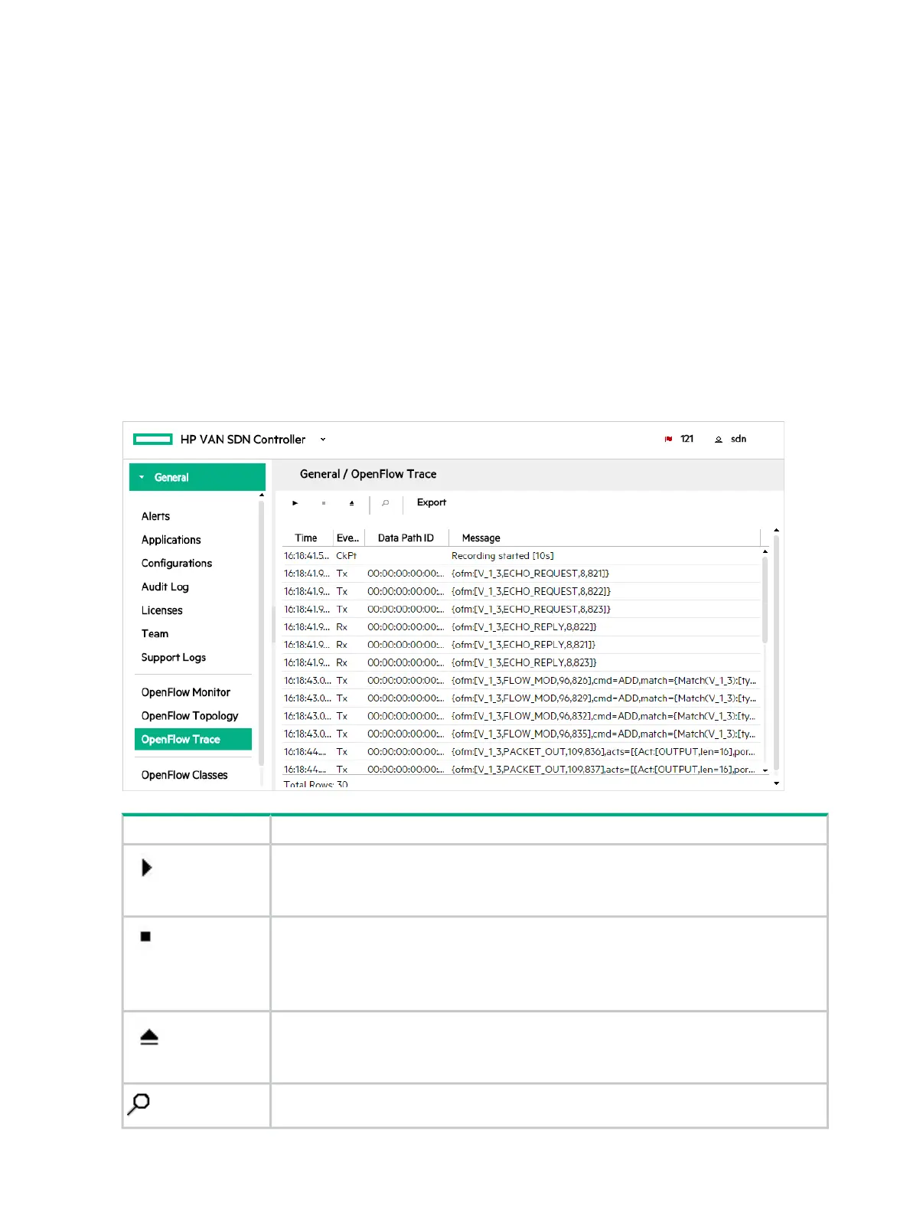Go to Configurations page

point(177,563)
